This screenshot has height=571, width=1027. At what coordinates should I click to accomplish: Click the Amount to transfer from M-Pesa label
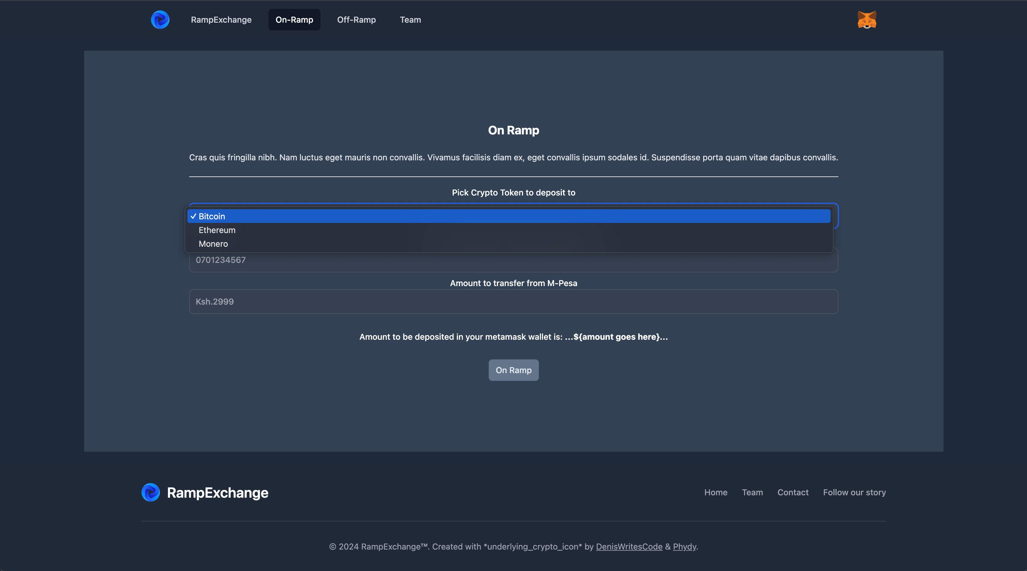coord(513,283)
